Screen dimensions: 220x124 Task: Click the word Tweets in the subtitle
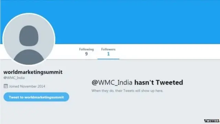[129, 91]
